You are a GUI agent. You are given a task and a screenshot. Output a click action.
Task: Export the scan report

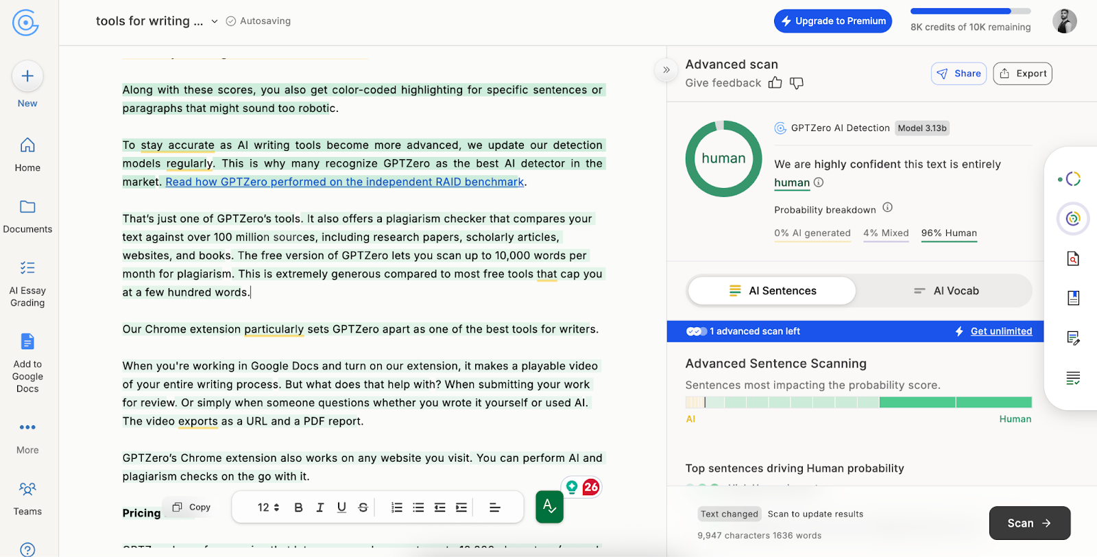point(1022,73)
